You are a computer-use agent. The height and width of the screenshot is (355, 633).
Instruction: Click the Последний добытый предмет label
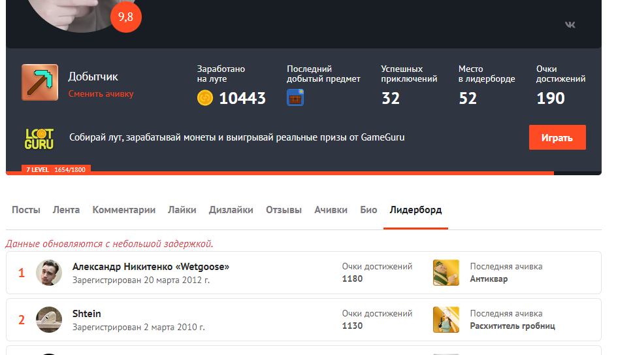(323, 74)
